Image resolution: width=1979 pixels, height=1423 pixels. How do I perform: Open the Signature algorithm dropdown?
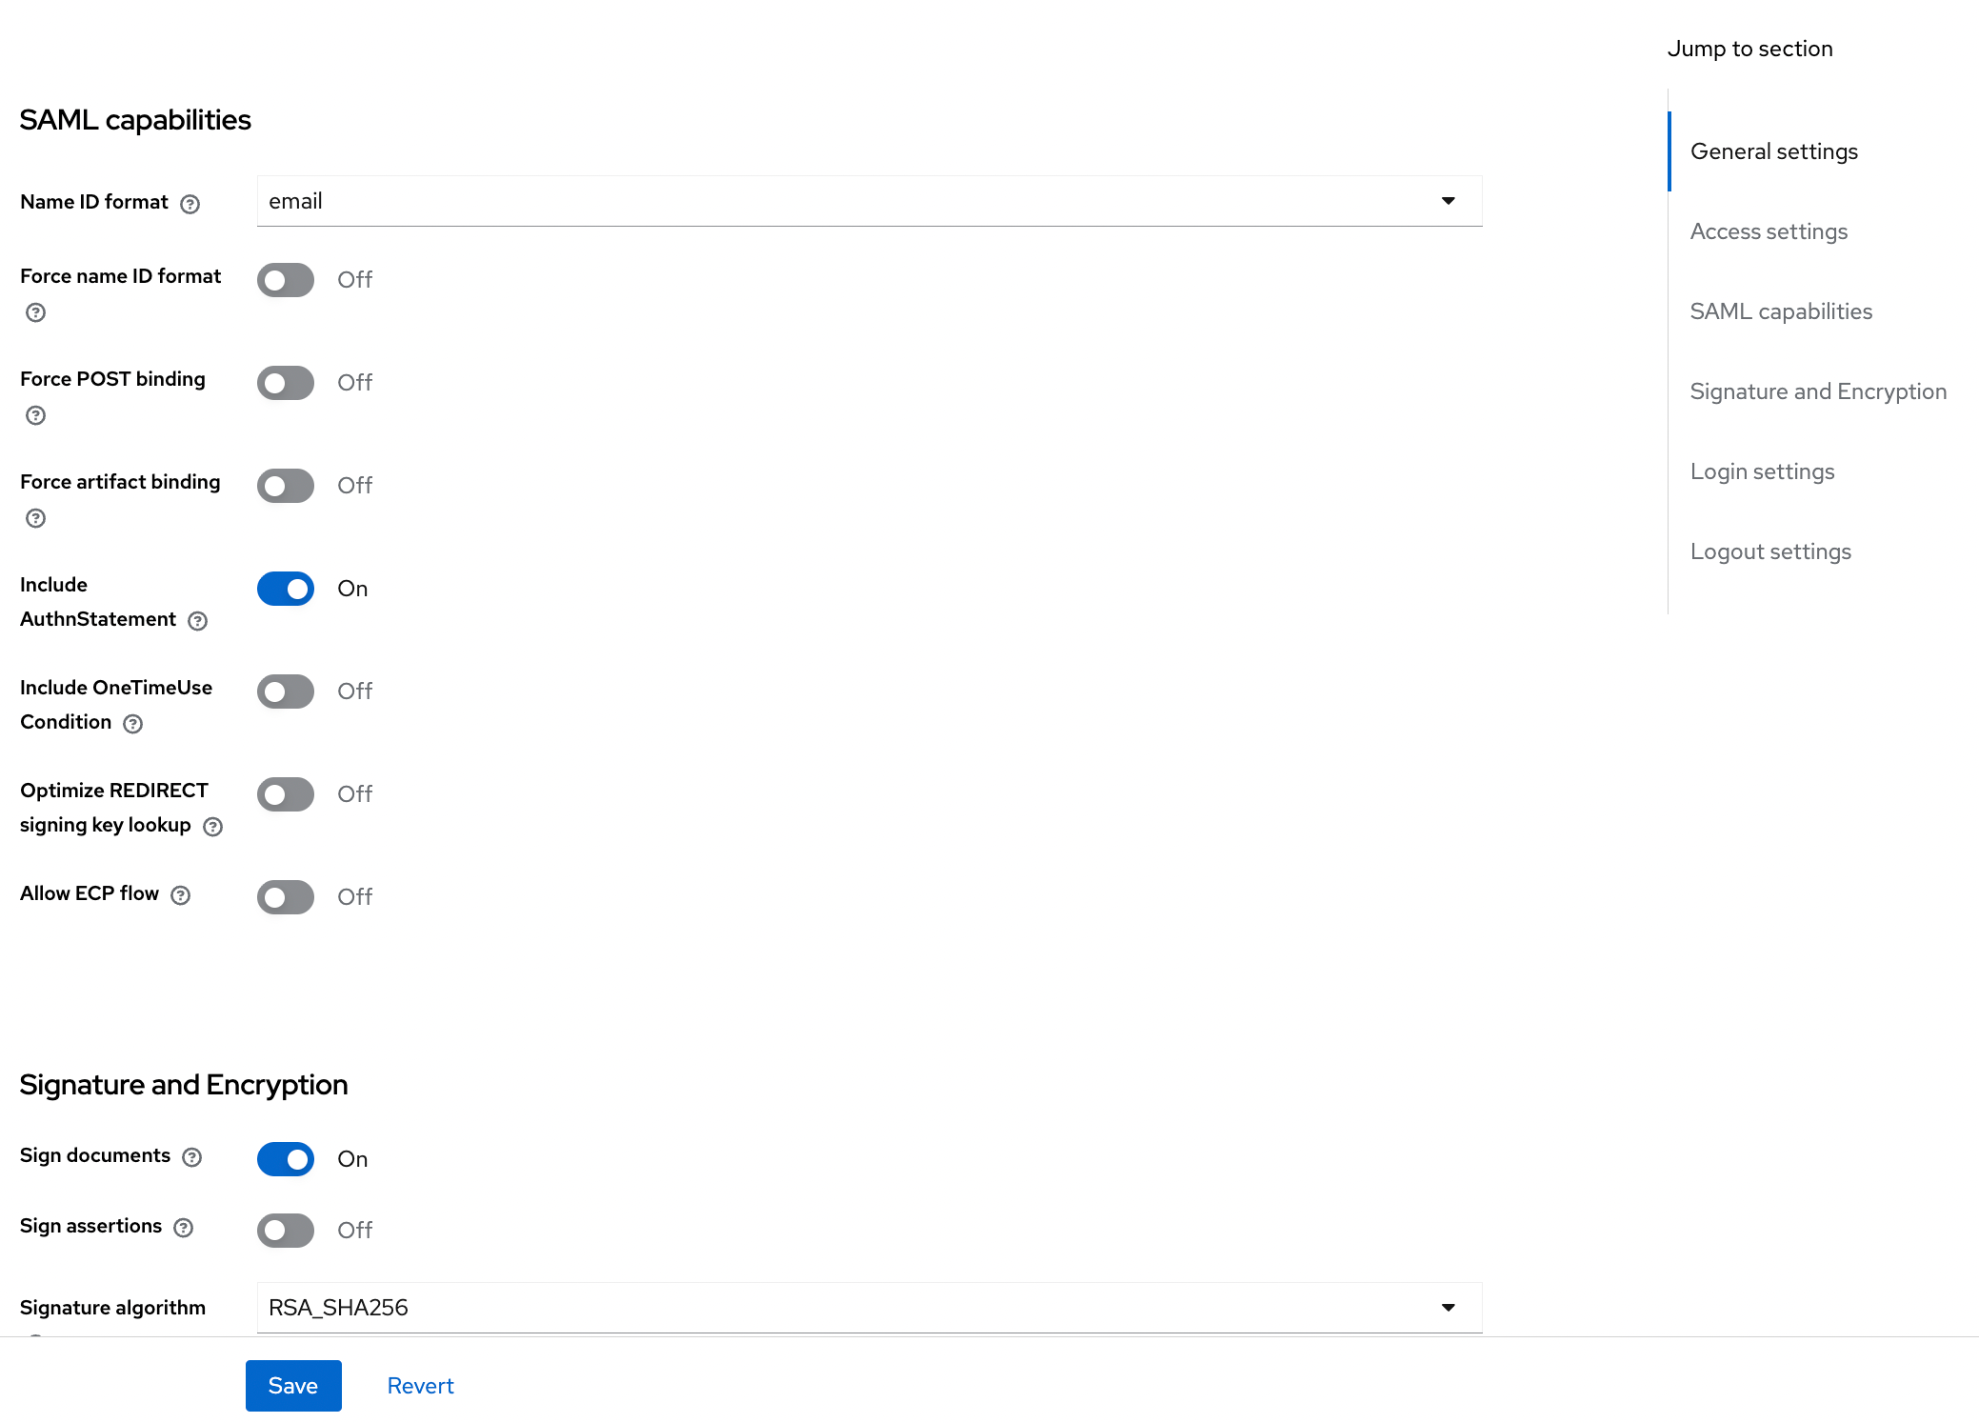pyautogui.click(x=869, y=1308)
